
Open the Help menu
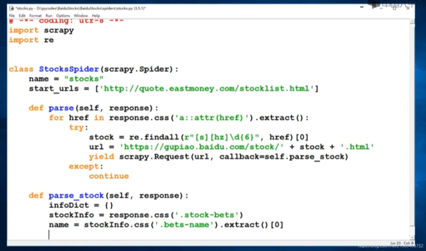(x=96, y=16)
